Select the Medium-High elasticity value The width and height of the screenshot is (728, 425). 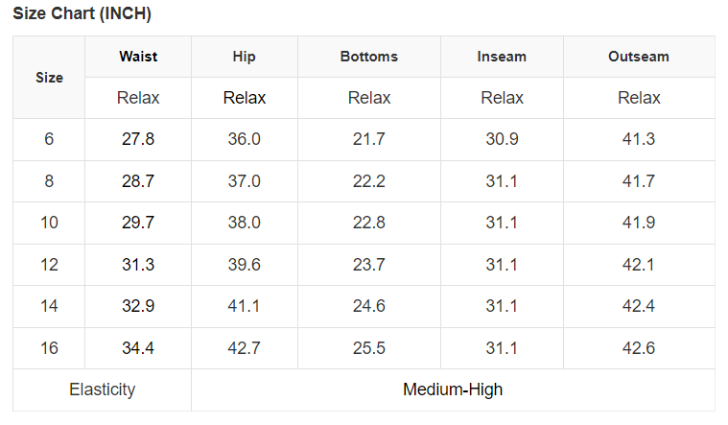453,390
